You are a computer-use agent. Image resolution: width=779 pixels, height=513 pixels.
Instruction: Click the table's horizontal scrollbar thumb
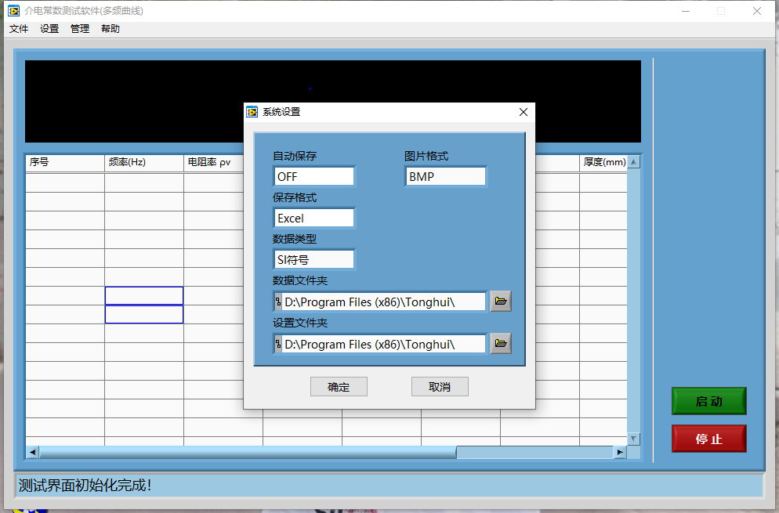247,453
